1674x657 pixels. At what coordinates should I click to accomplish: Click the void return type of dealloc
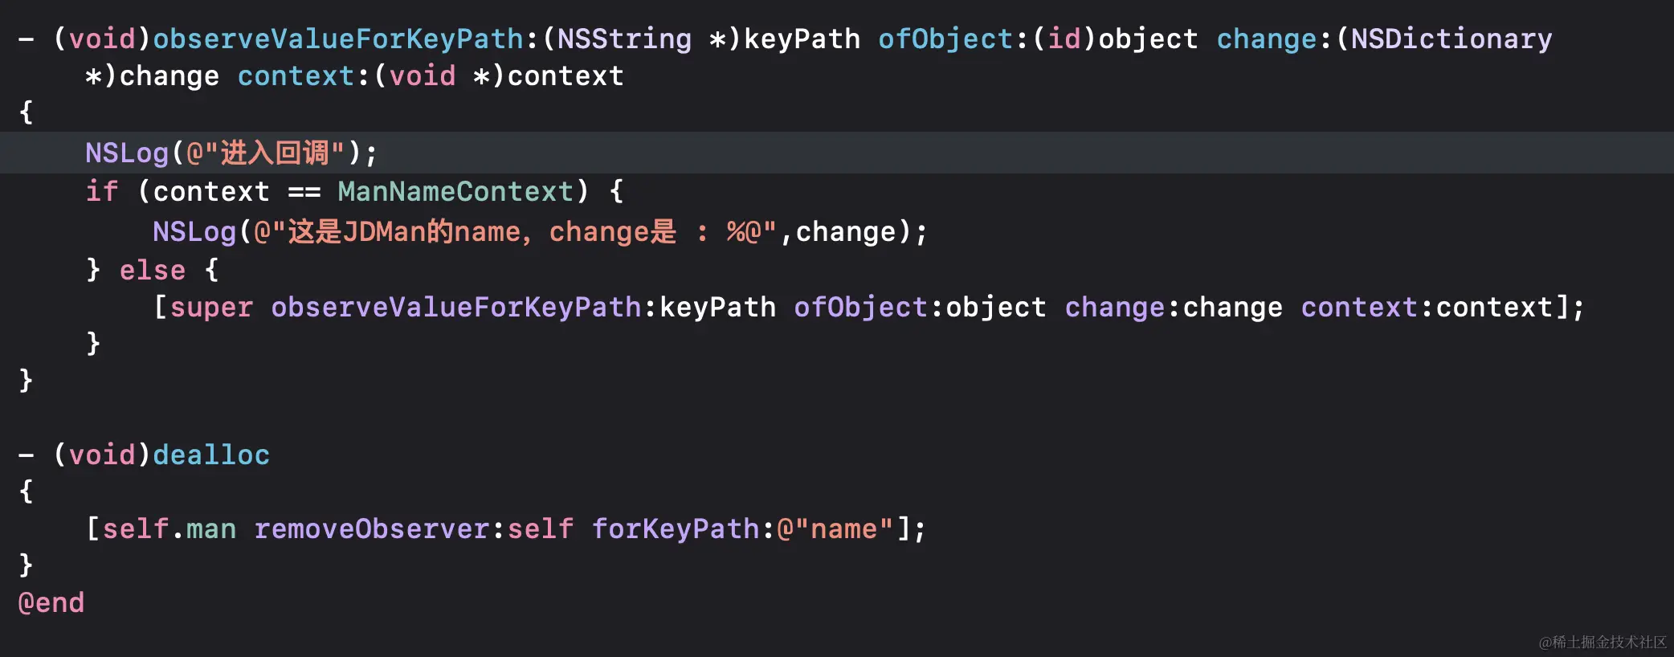tap(102, 455)
